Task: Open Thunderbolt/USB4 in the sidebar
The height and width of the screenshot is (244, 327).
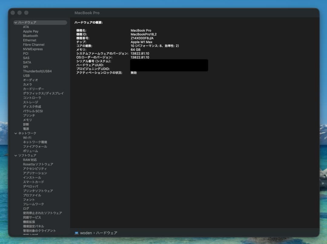Action: click(x=37, y=71)
